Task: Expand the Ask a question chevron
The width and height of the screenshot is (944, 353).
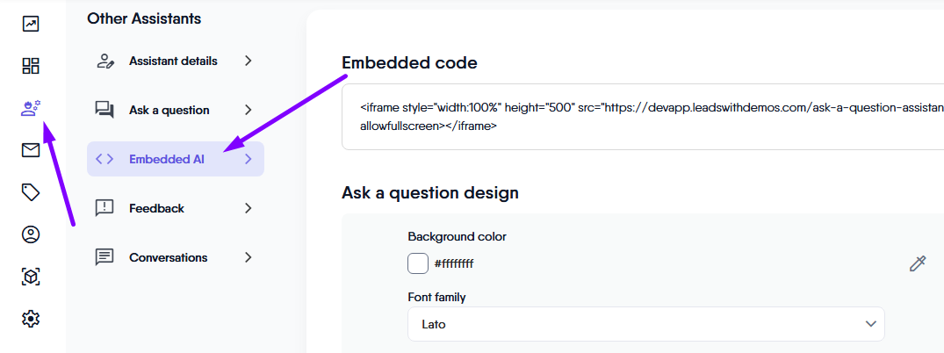Action: tap(249, 110)
